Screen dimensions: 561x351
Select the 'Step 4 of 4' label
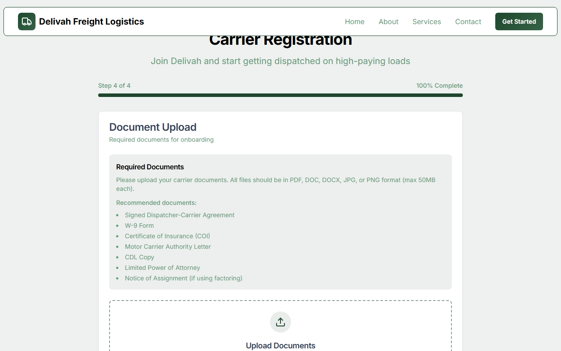[x=114, y=86]
